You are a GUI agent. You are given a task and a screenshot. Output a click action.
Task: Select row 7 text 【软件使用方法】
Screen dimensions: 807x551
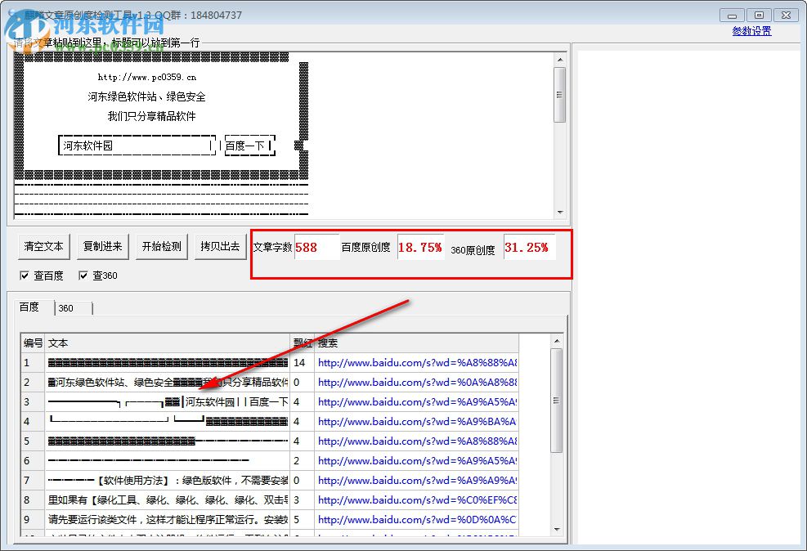(x=133, y=480)
